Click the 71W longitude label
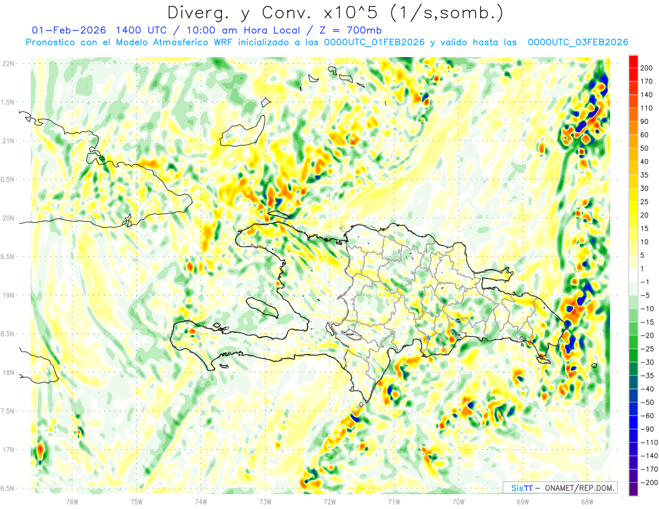Viewport: 659px width, 509px height. click(x=394, y=501)
